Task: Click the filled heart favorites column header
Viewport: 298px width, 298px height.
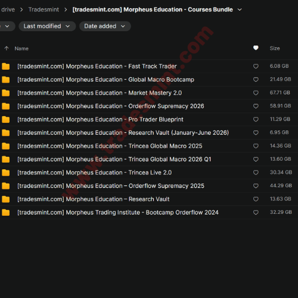Action: [x=256, y=48]
